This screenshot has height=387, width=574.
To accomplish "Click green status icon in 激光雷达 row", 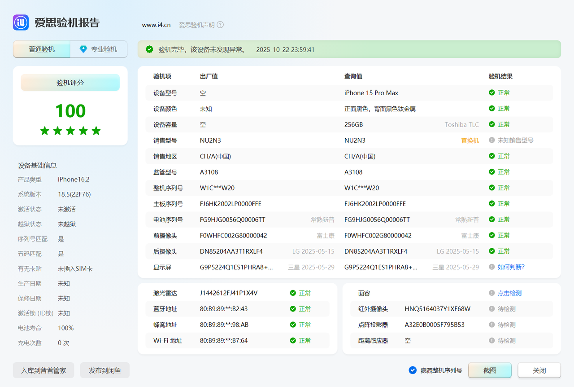I will (x=293, y=293).
